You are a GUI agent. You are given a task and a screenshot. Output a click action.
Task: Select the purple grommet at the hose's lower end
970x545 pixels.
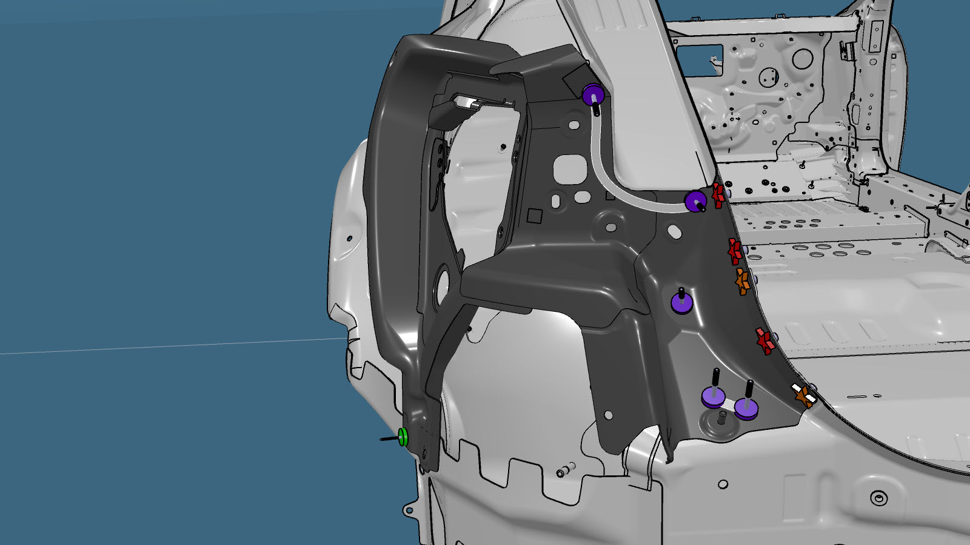(x=695, y=201)
